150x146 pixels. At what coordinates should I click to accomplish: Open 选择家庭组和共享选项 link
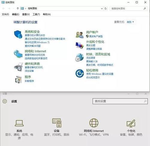click(36, 58)
